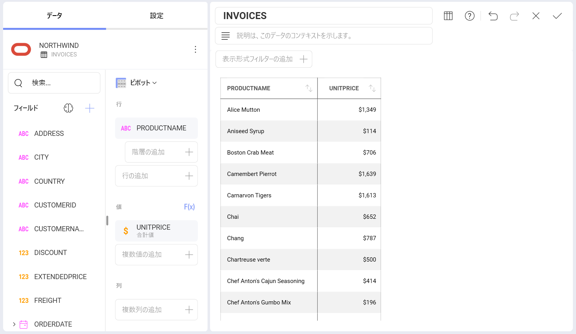Click the $787 price cell for Chang
The image size is (576, 334).
point(349,238)
